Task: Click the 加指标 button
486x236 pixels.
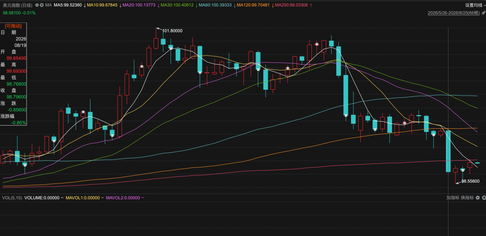Action: pyautogui.click(x=453, y=198)
